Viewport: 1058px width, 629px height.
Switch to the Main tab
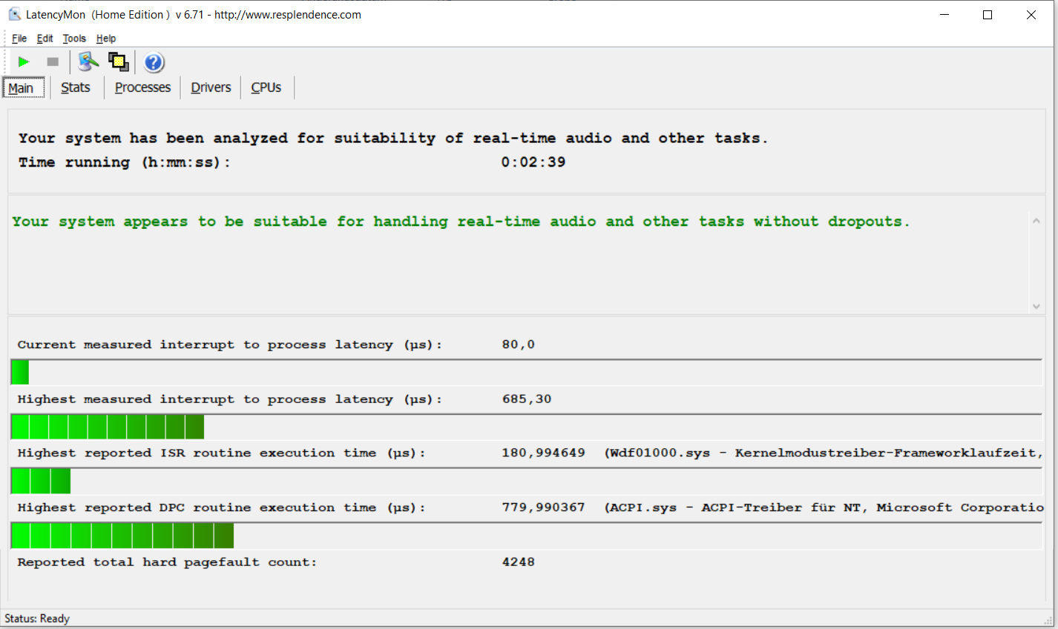click(x=23, y=87)
